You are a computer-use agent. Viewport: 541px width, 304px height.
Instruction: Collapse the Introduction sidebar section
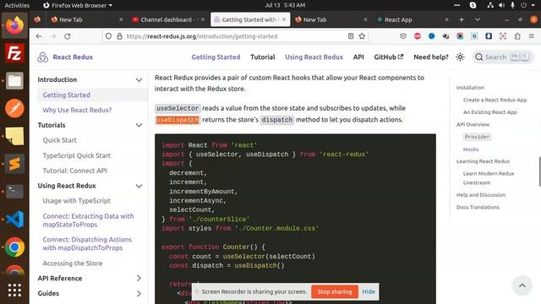pyautogui.click(x=139, y=79)
